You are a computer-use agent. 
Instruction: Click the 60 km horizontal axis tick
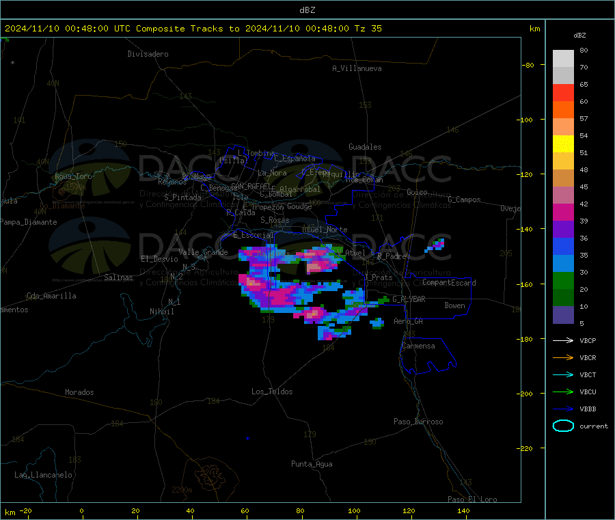245,510
